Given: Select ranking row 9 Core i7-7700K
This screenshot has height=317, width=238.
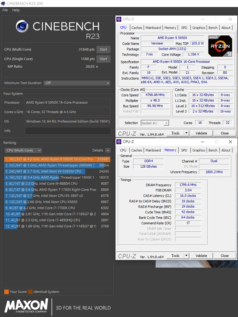Looking at the screenshot, I should [57, 208].
